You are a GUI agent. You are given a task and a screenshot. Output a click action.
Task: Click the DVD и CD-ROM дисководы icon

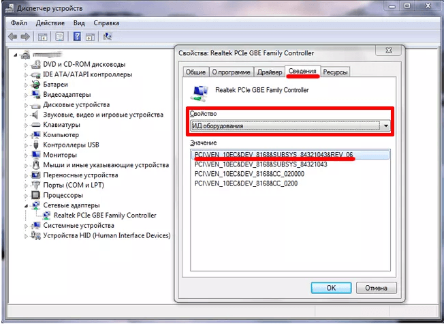(x=36, y=64)
